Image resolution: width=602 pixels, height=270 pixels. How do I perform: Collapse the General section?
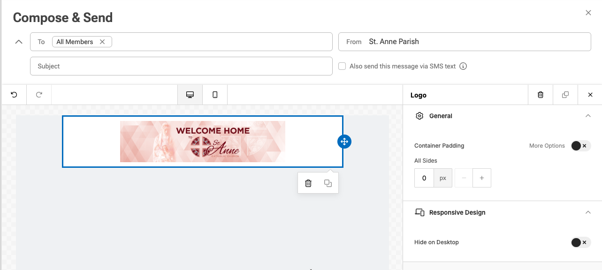pos(588,116)
